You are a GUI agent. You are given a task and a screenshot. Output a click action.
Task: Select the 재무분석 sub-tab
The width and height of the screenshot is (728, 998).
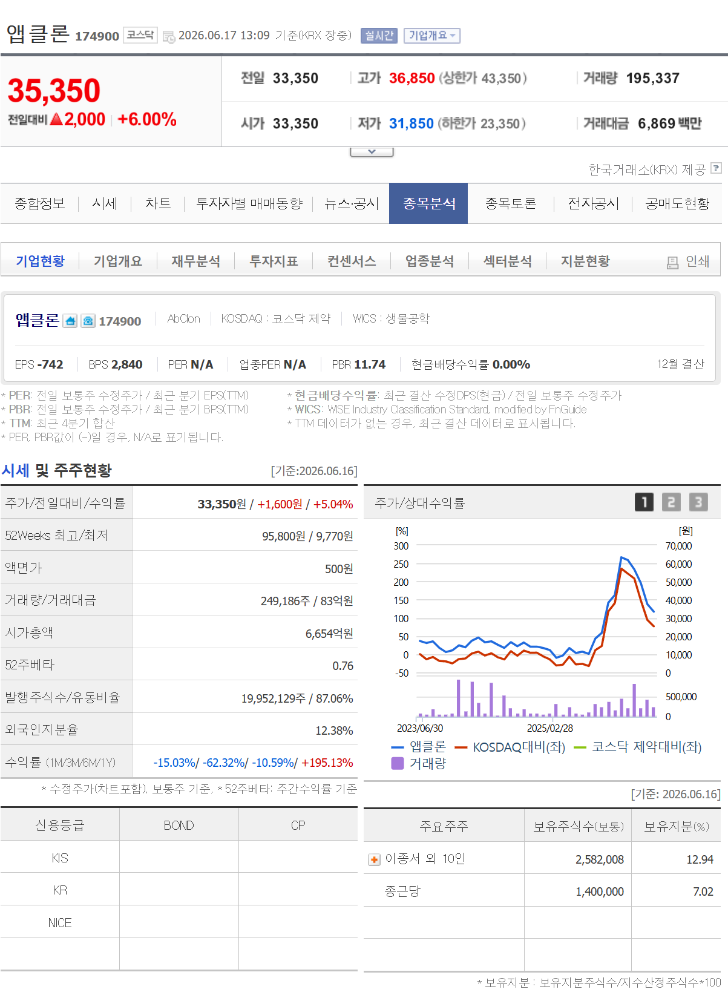195,261
